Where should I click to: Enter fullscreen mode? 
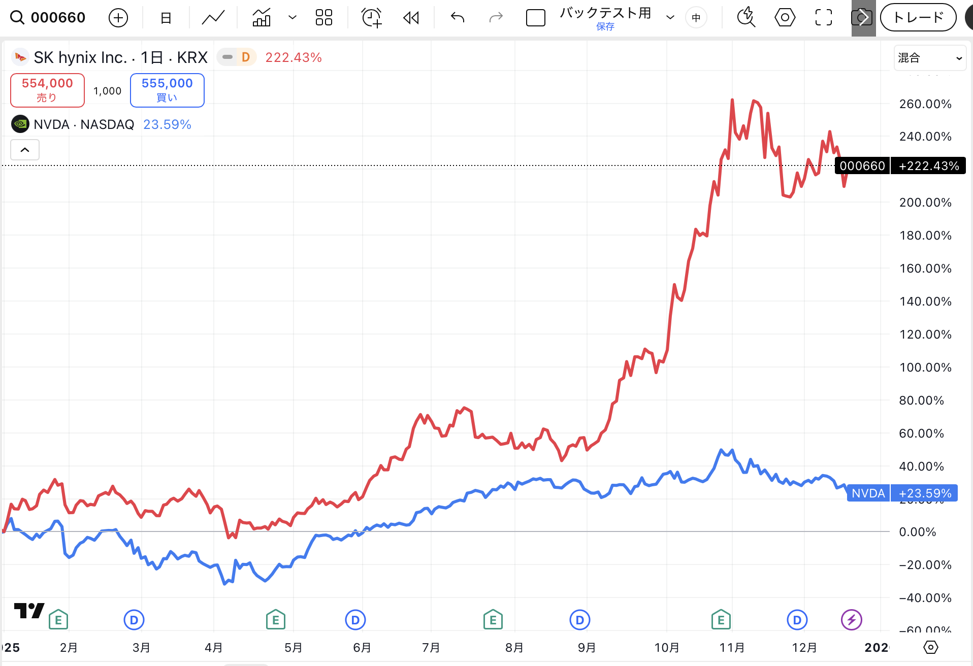click(x=823, y=18)
